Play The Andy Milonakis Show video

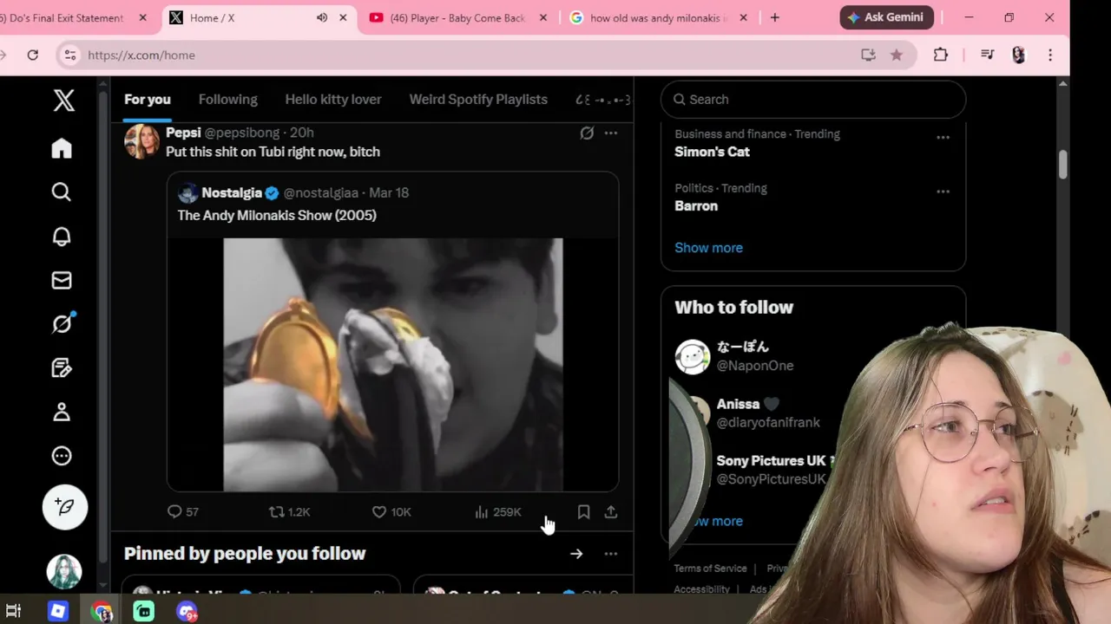pos(393,365)
